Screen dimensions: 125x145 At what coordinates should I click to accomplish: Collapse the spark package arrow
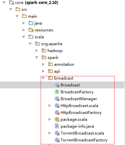pyautogui.click(x=37, y=58)
